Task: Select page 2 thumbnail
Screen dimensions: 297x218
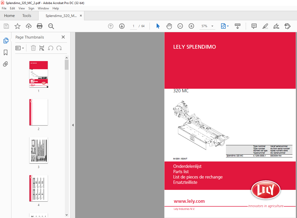Action: pyautogui.click(x=39, y=112)
